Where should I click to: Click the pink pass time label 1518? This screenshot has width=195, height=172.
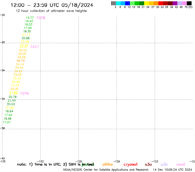point(41,18)
